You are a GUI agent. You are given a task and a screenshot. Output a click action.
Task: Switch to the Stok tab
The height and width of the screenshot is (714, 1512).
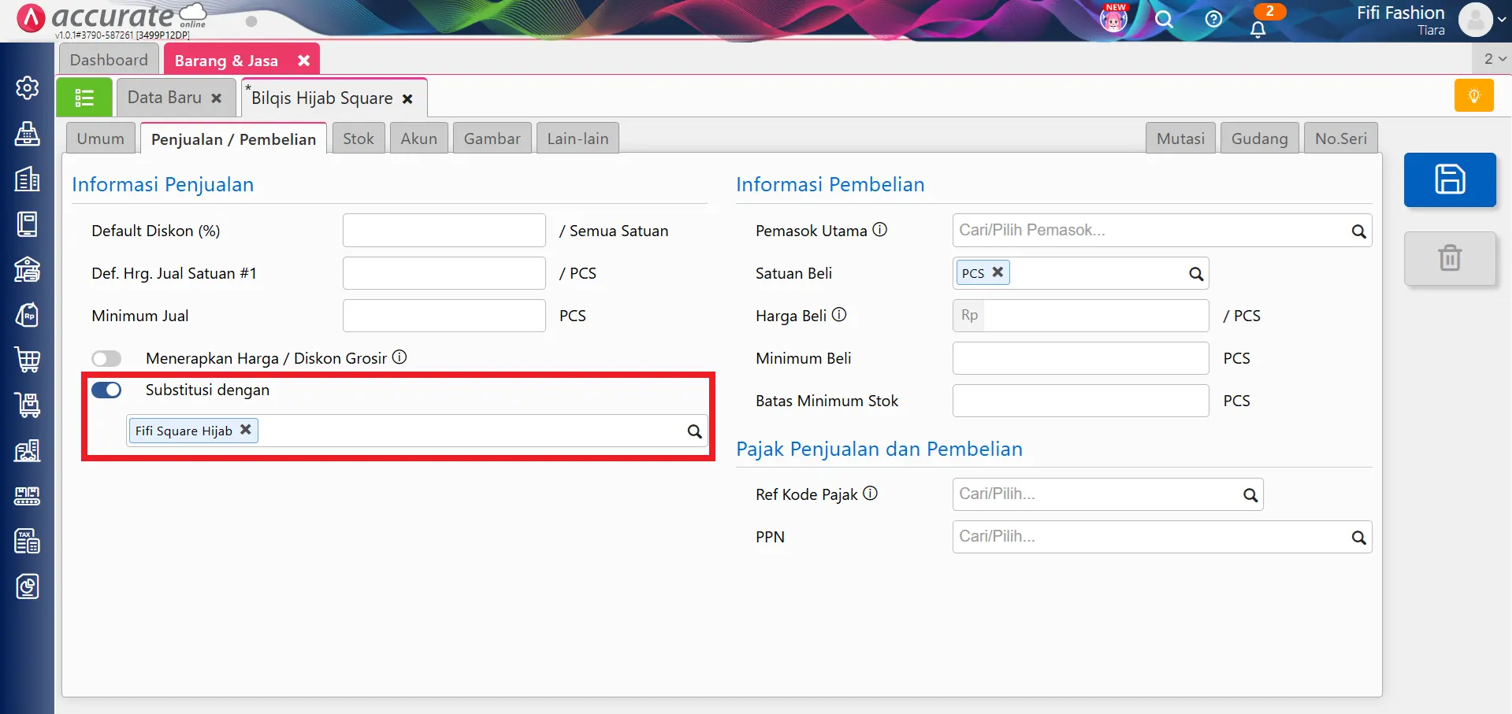pos(358,139)
